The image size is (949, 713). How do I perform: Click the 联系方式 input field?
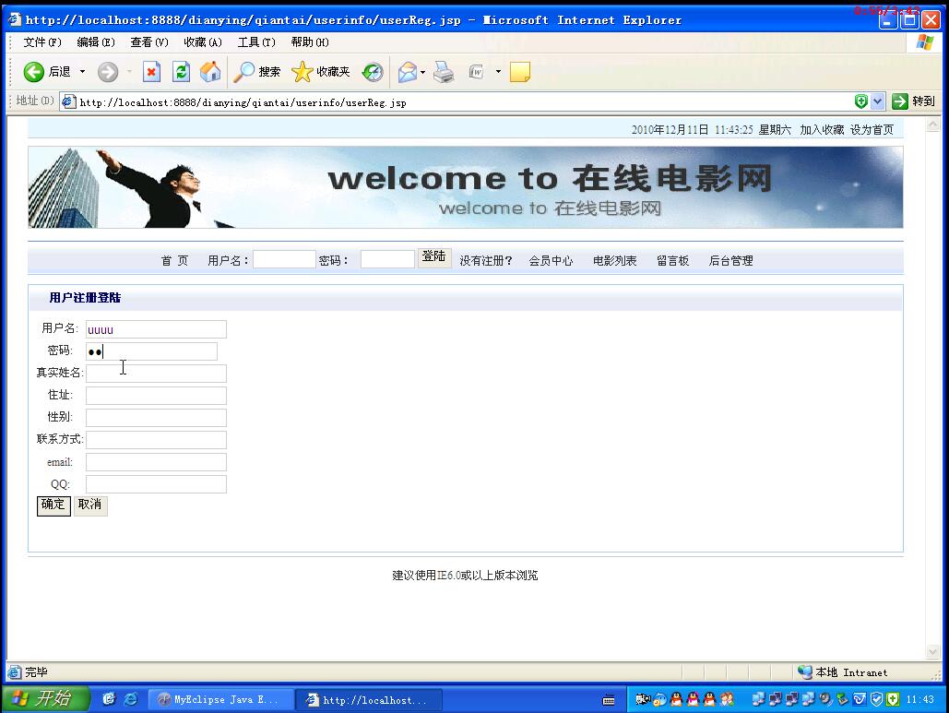pyautogui.click(x=156, y=440)
